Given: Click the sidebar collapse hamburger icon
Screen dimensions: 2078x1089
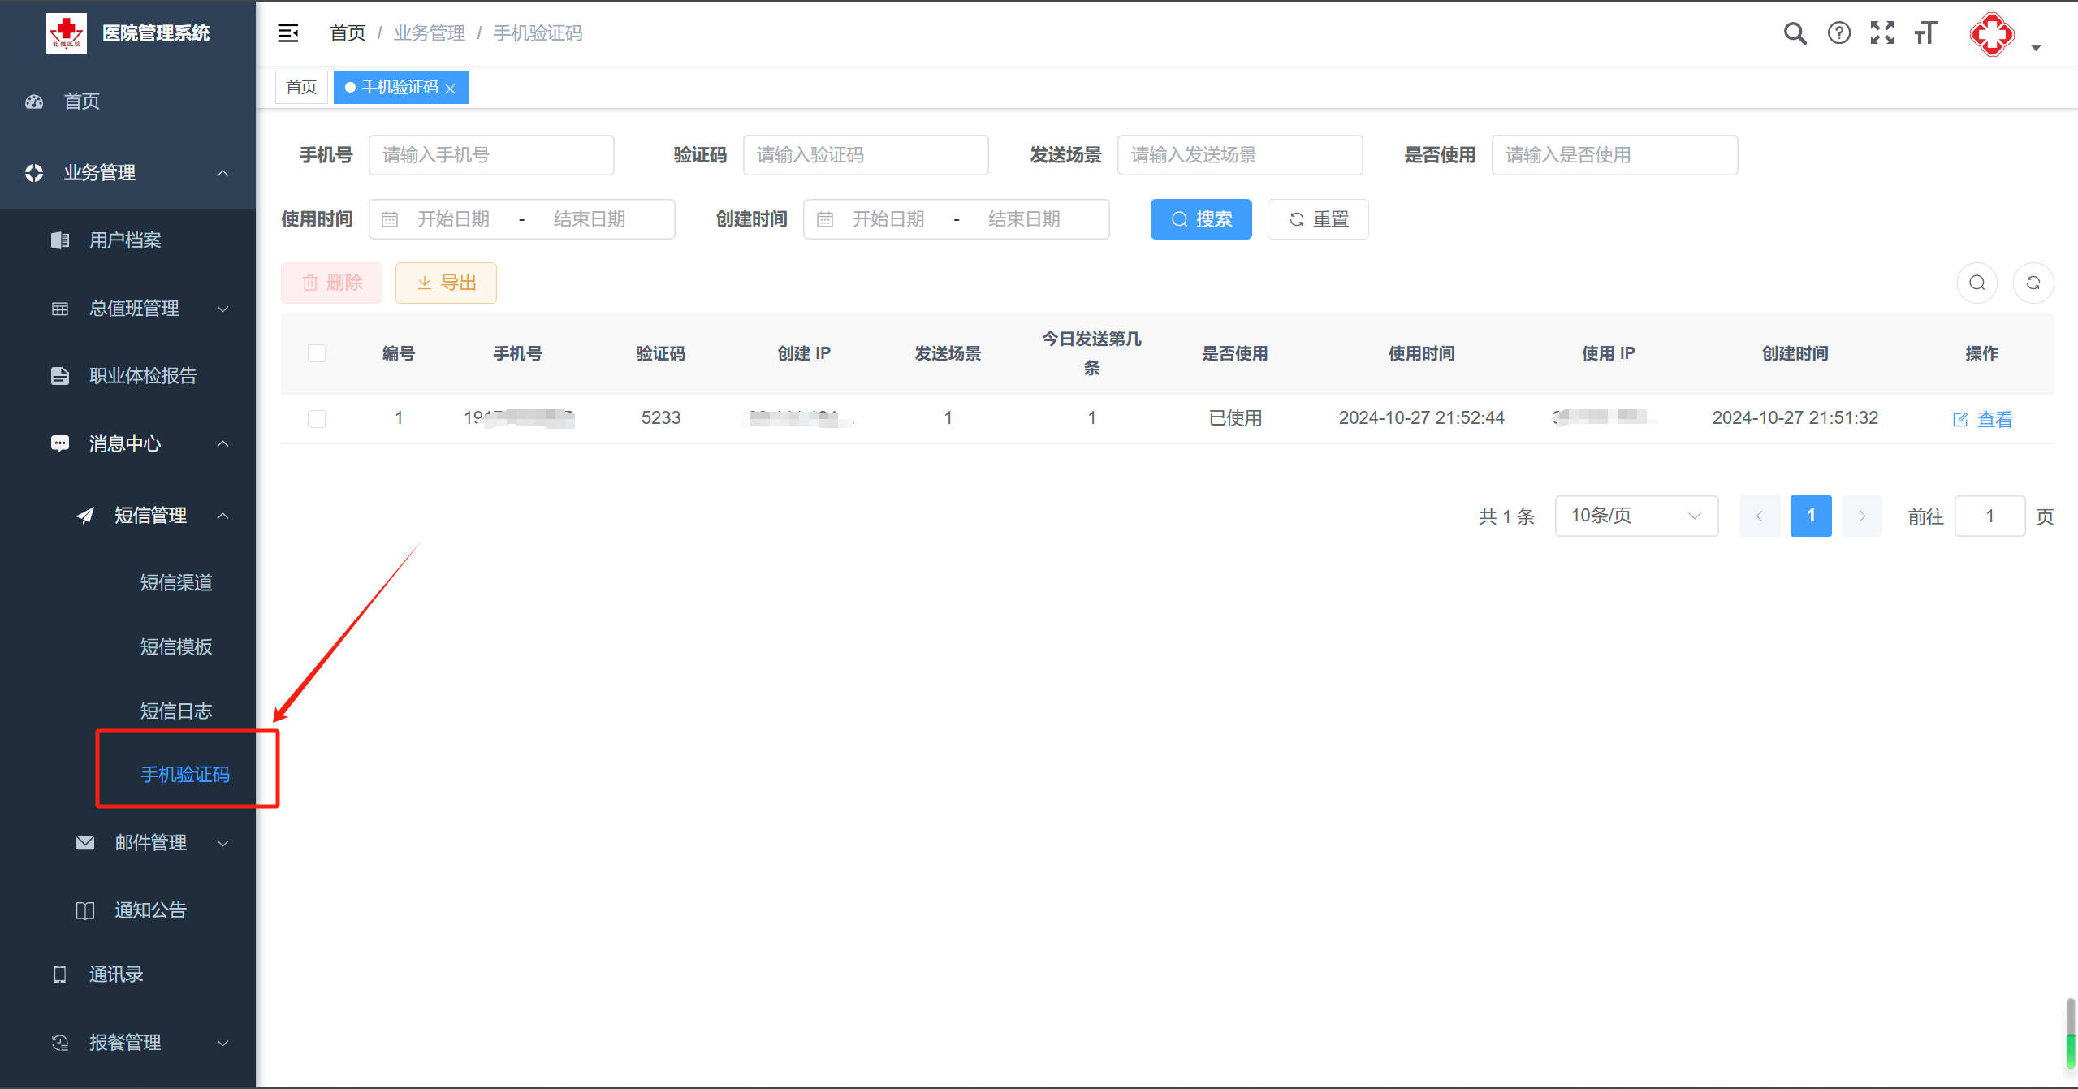Looking at the screenshot, I should [288, 33].
